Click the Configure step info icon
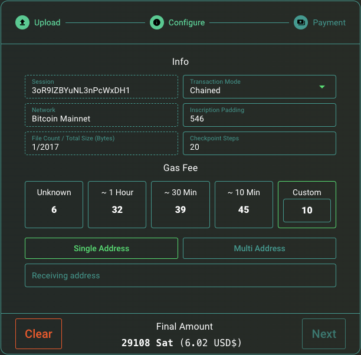 coord(157,22)
